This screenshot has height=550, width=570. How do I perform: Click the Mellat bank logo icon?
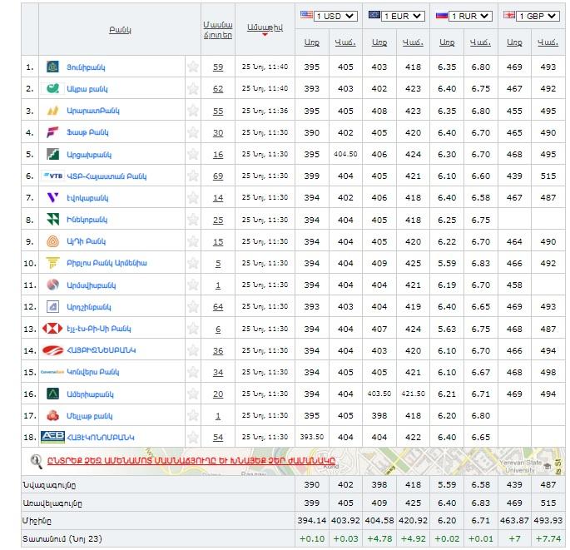(52, 415)
